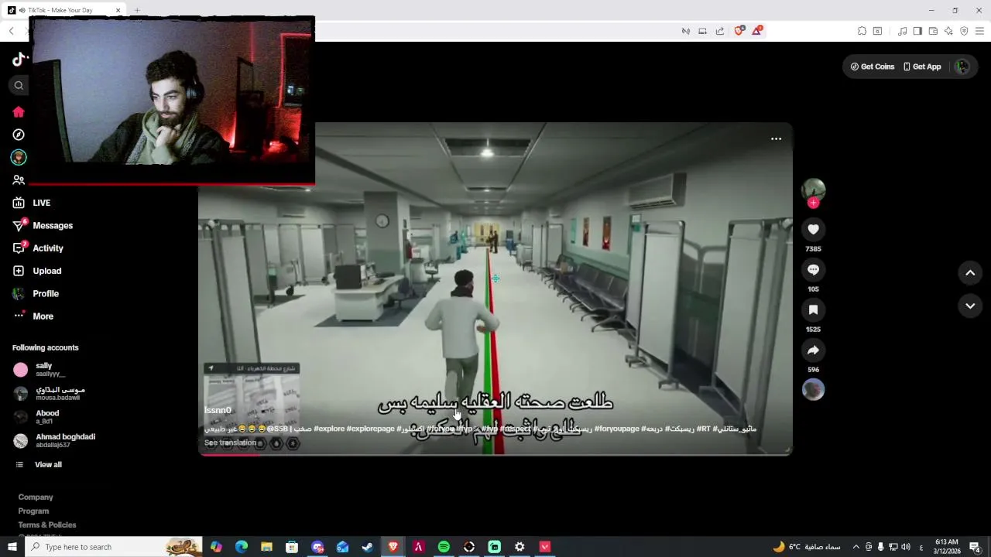This screenshot has width=991, height=557.
Task: Pause the playing TikTok video
Action: click(495, 289)
